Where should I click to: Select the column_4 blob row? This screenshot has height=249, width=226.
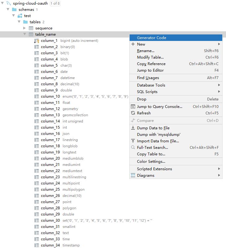tap(51, 59)
